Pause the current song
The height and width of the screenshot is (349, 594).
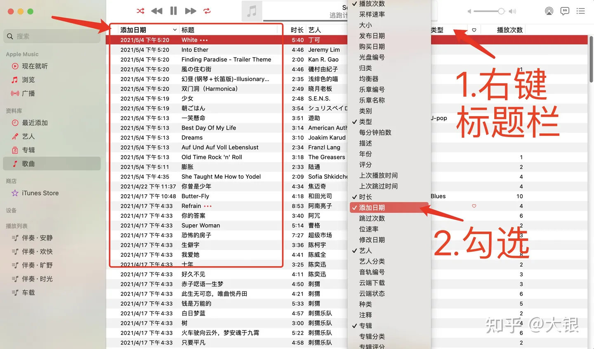[x=174, y=11]
